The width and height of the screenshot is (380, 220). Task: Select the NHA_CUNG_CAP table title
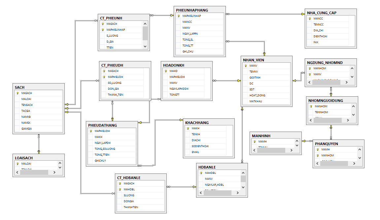point(322,13)
